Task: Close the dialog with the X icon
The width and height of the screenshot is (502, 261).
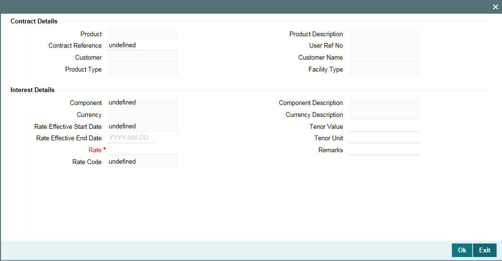Action: pyautogui.click(x=495, y=7)
